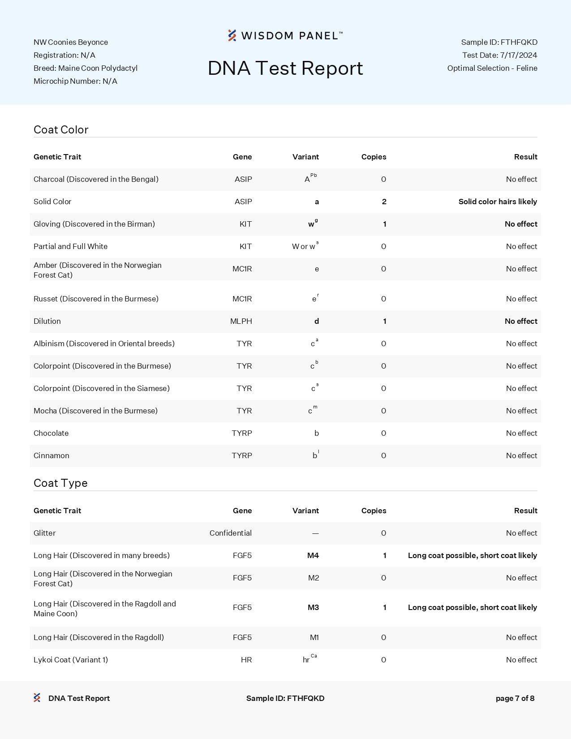Click the Solid color hairs likely result

(498, 202)
